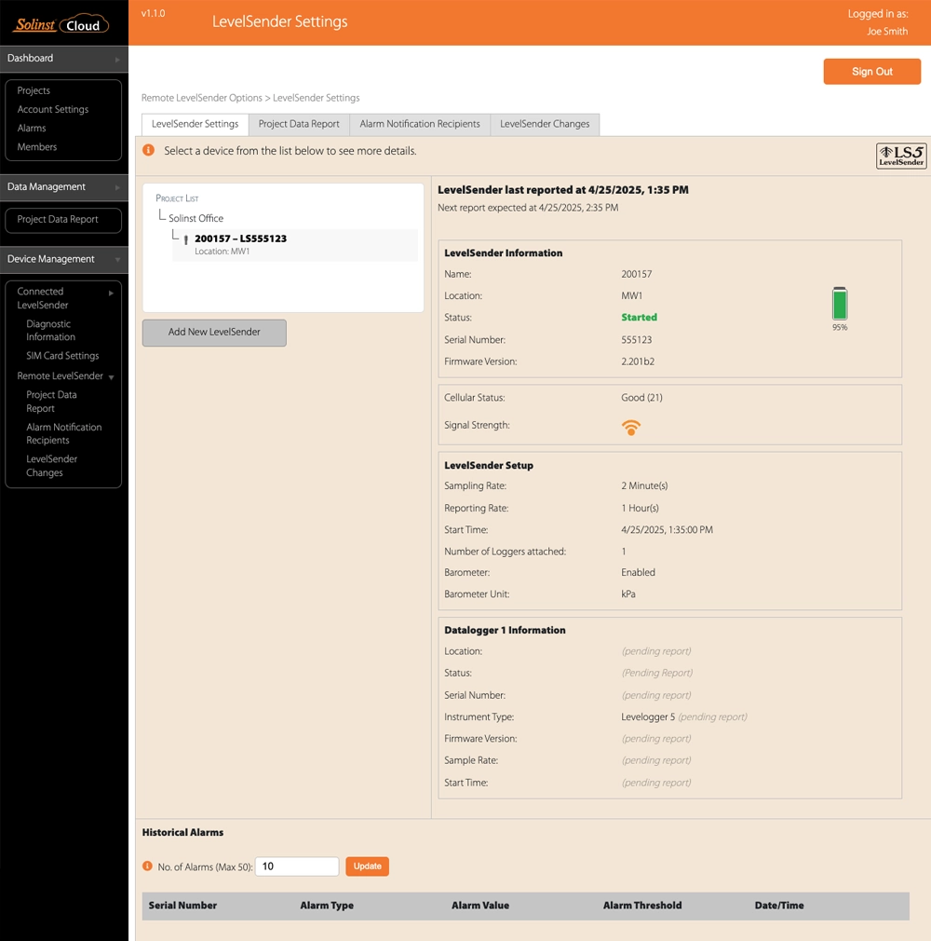Open the Alarm Notification Recipients tab
931x941 pixels.
(419, 124)
